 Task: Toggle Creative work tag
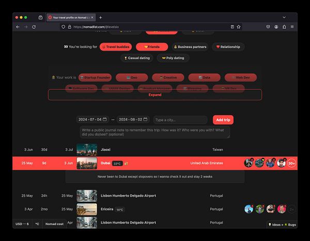(x=168, y=77)
